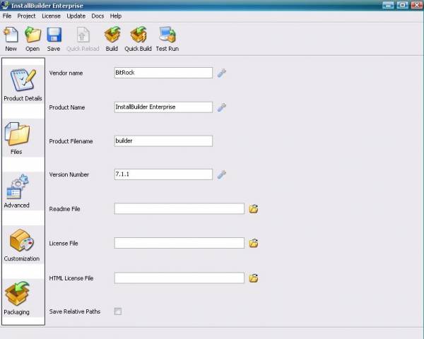Switch to the Files sidebar section

tap(23, 138)
